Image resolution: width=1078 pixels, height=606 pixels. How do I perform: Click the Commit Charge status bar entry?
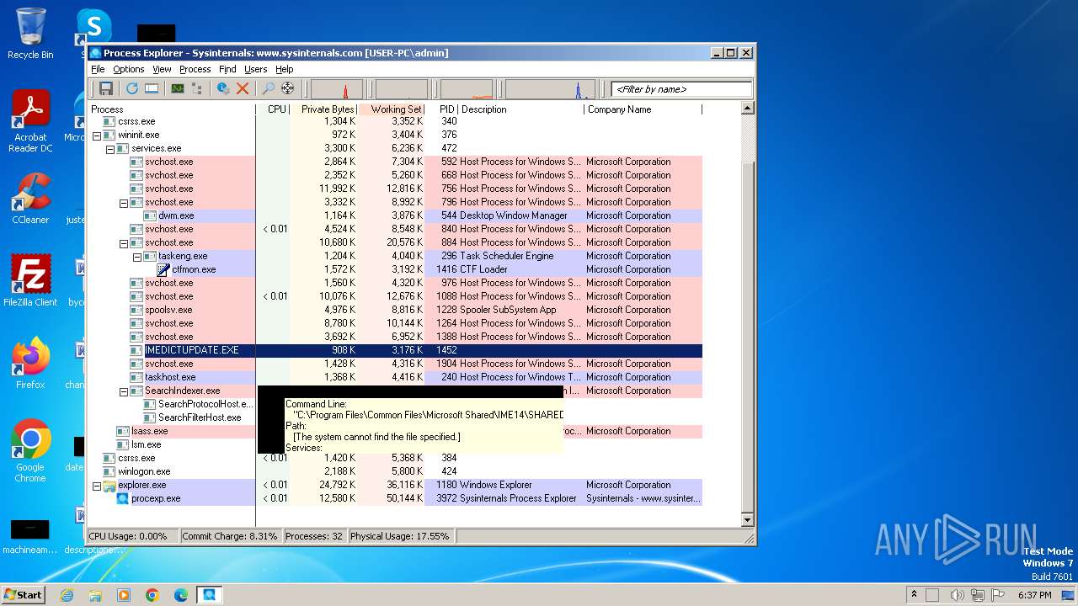click(x=230, y=536)
